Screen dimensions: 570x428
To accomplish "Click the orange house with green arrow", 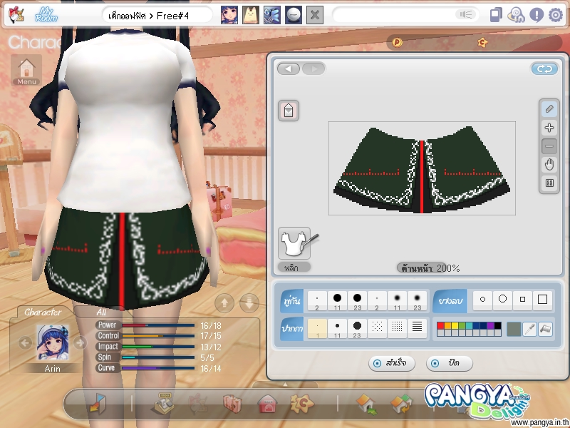I will pos(366,404).
